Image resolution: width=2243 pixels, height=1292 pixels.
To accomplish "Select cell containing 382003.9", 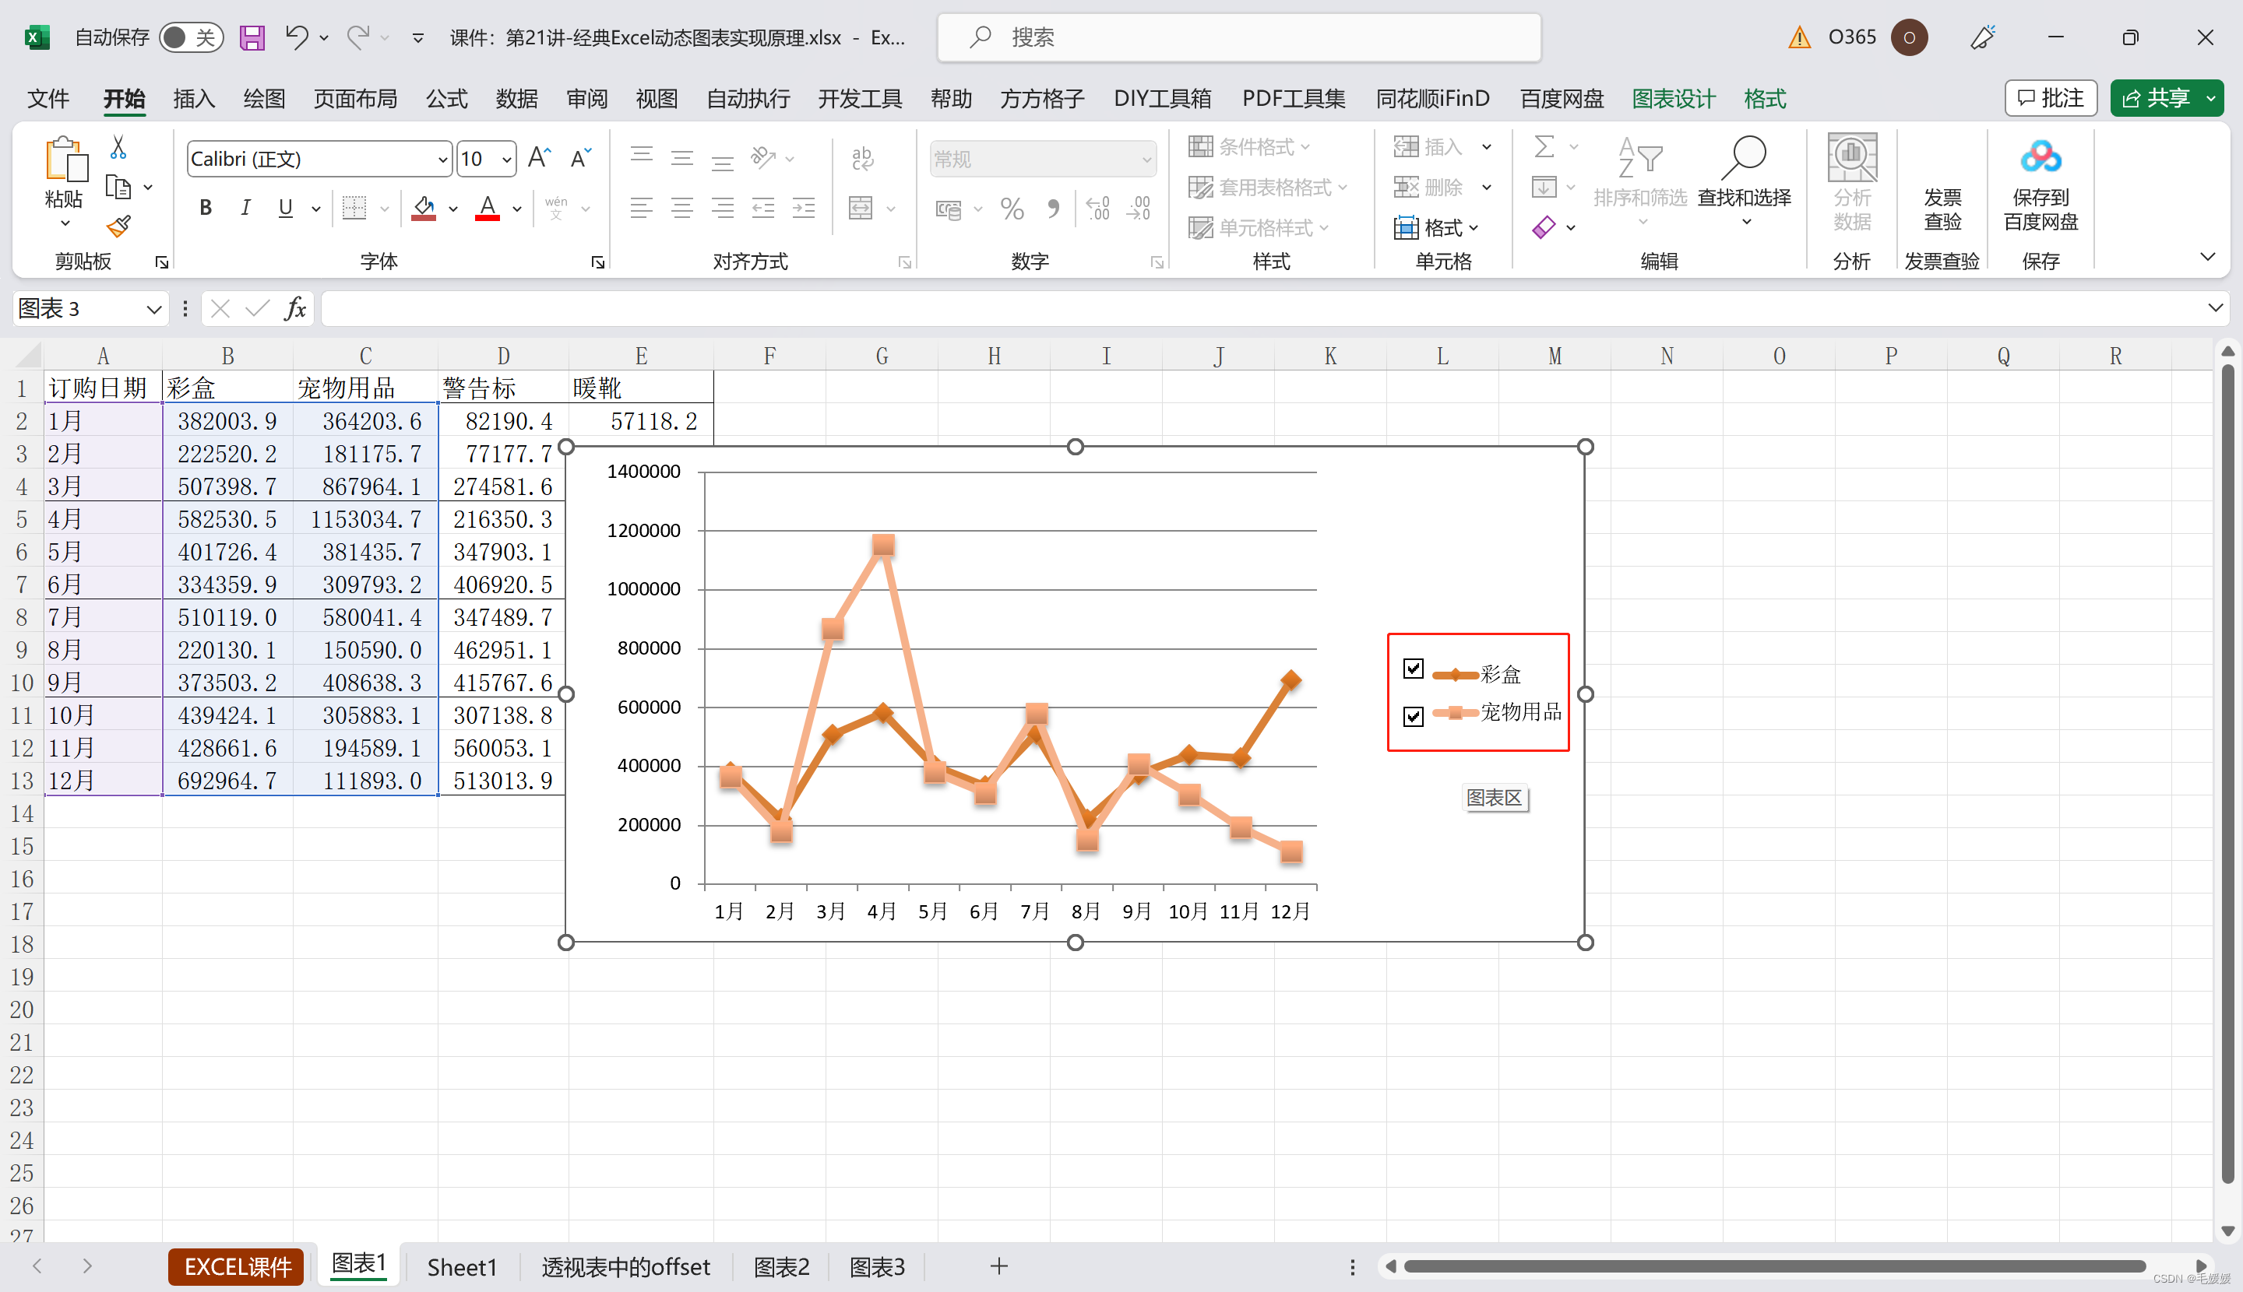I will (227, 420).
